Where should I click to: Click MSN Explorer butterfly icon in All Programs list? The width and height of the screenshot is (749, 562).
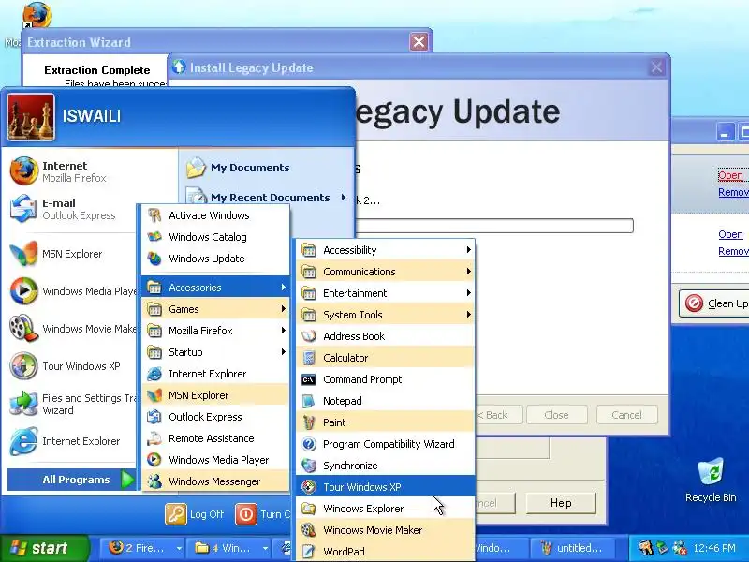coord(154,395)
